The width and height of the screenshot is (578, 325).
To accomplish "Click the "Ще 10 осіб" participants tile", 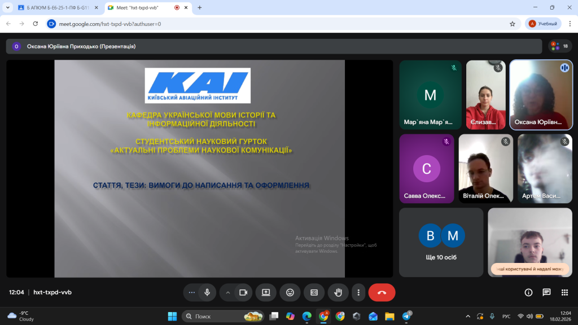I will click(x=441, y=242).
